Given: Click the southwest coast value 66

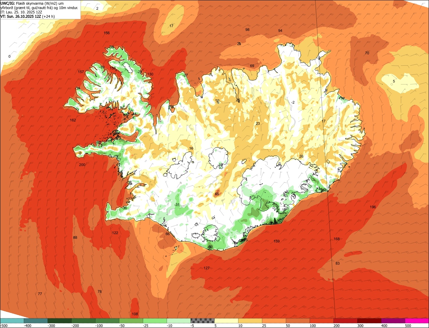Looking at the screenshot, I should point(168,234).
